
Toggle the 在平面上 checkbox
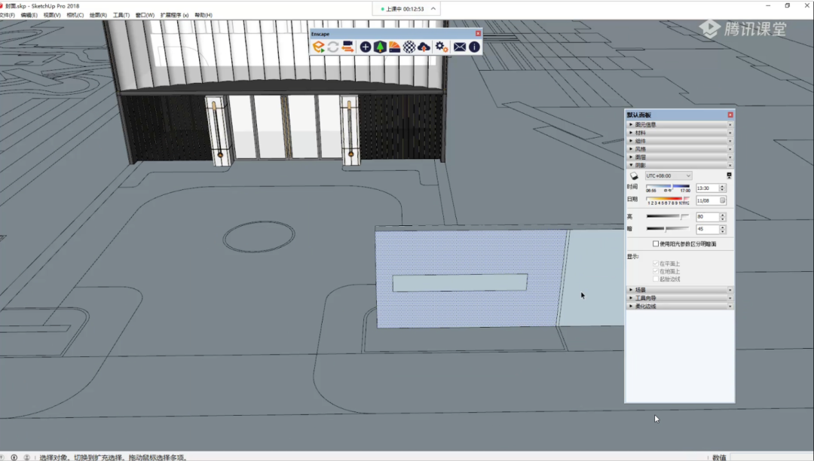(x=656, y=264)
